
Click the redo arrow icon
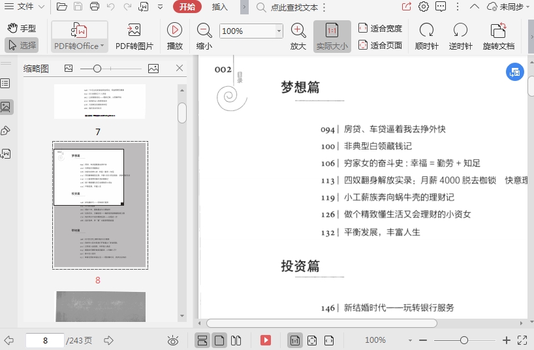(127, 7)
